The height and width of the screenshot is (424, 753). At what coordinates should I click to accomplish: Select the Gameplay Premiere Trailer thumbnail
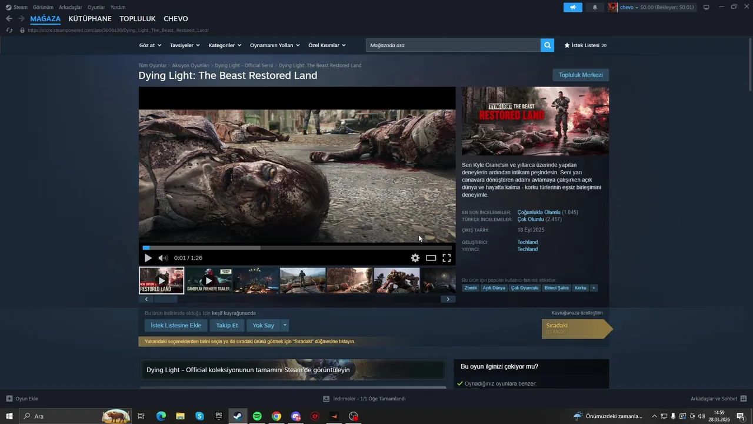pos(209,280)
